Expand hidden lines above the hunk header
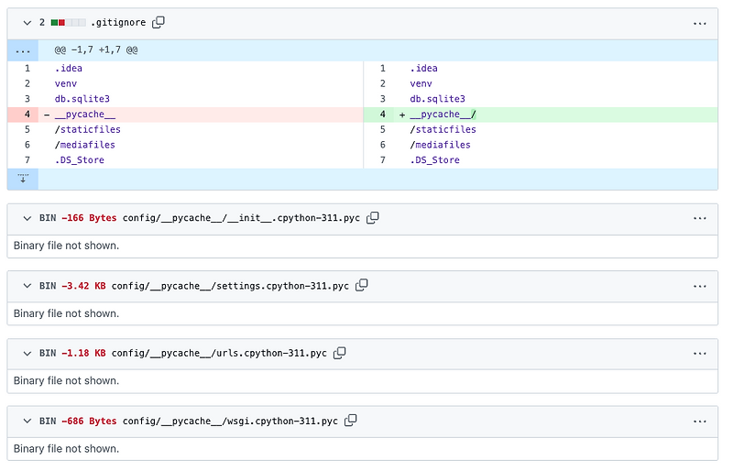Viewport: 733px width, 471px height. click(22, 50)
